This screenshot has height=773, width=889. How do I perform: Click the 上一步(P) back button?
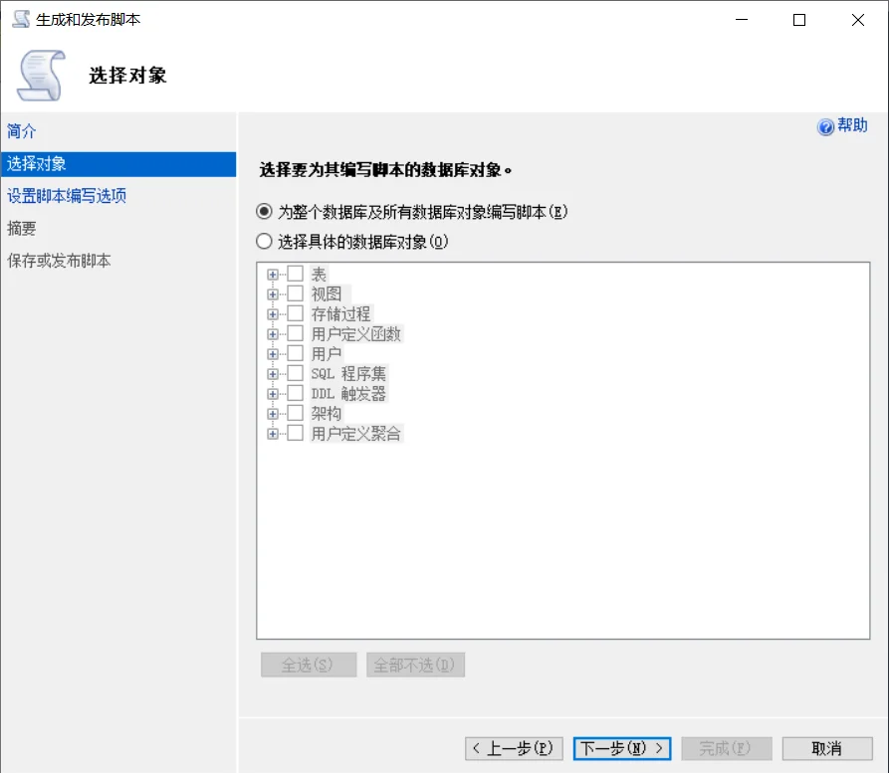click(514, 749)
